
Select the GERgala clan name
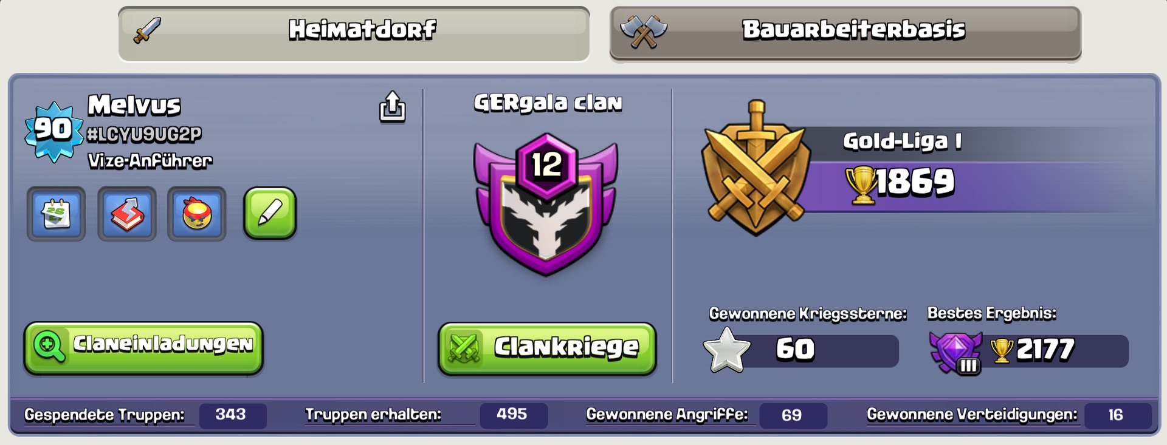[548, 103]
